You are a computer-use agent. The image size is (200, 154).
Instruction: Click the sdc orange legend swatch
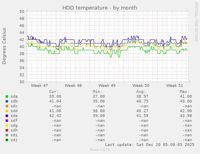point(7,106)
